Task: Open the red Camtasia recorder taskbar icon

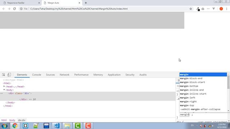Action: click(x=88, y=126)
